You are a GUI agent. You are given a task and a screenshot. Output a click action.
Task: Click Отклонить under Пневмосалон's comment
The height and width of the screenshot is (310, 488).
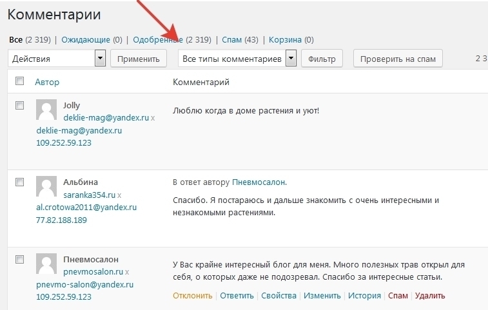tap(192, 296)
